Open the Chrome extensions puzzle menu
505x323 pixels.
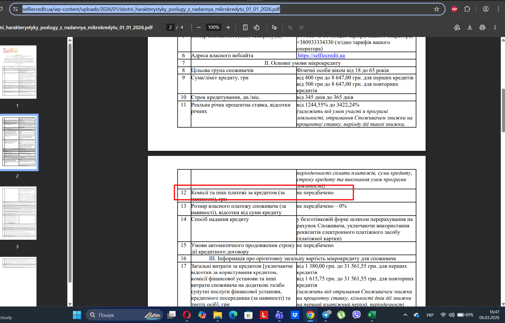click(467, 9)
